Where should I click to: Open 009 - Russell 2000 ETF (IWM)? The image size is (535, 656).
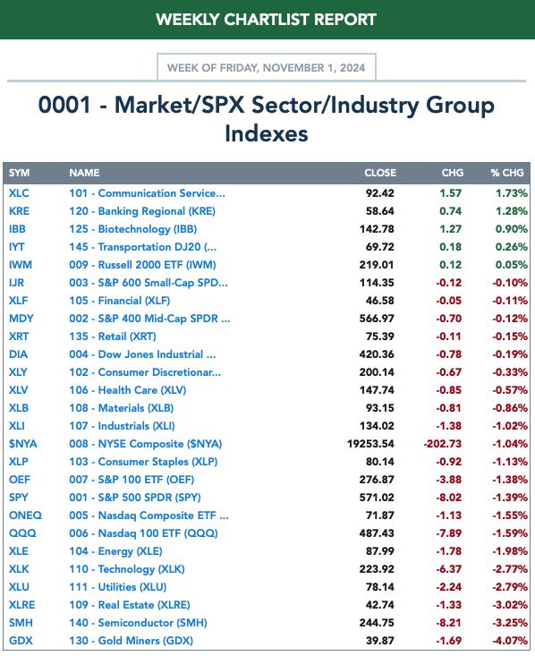[142, 265]
